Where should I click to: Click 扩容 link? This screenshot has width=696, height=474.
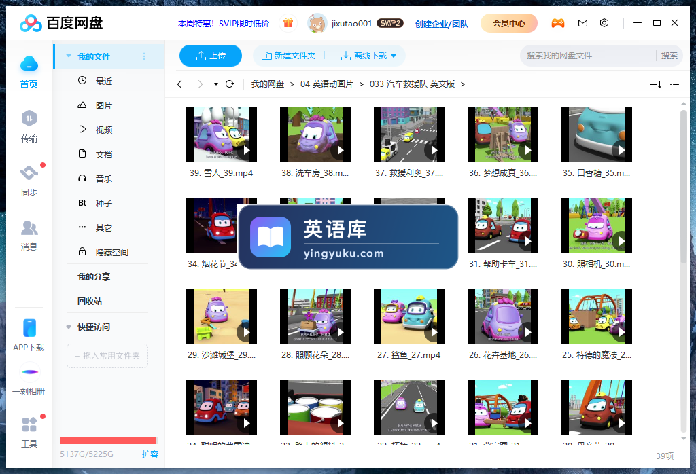coord(150,454)
